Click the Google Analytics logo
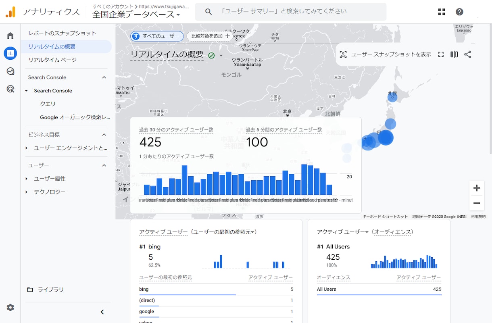492x323 pixels. click(x=10, y=12)
